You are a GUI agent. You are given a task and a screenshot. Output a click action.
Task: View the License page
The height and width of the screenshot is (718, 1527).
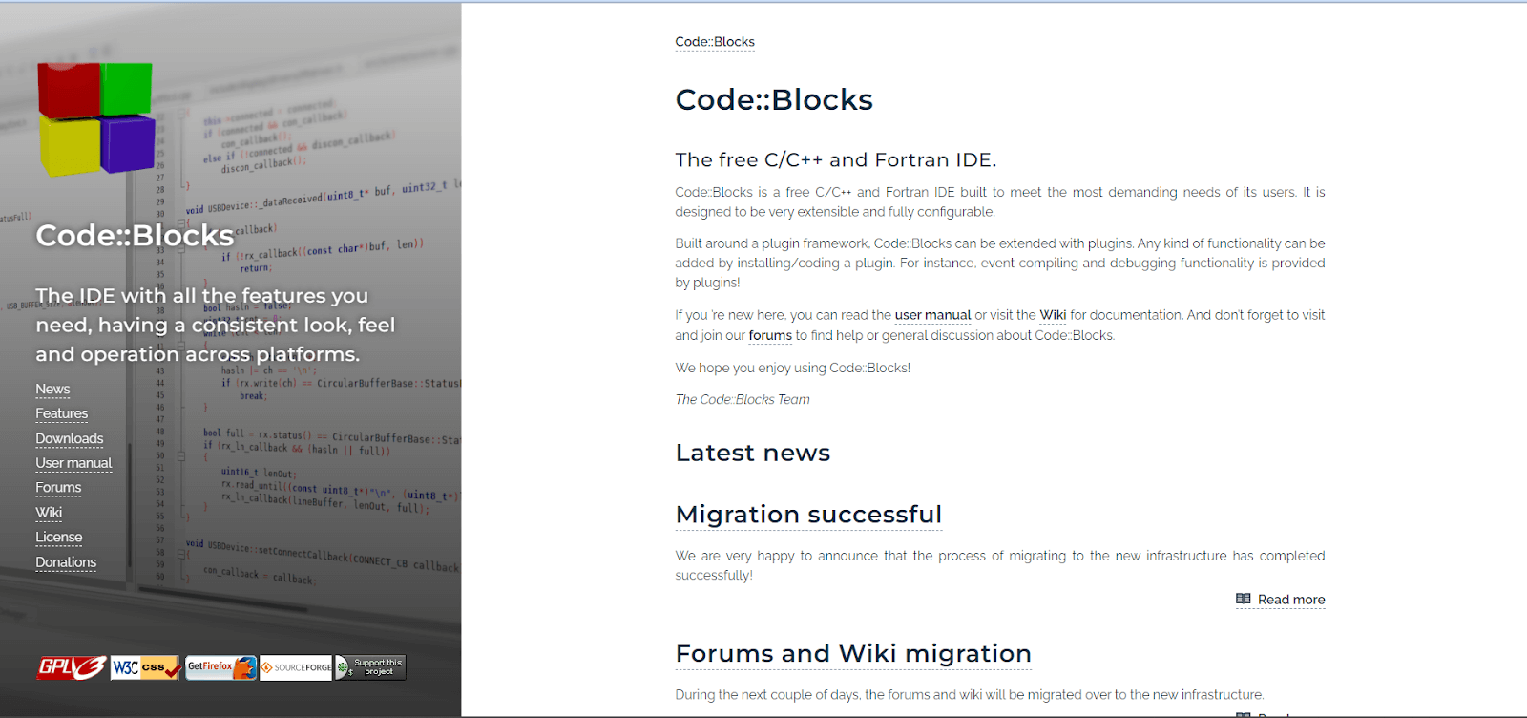click(x=58, y=537)
